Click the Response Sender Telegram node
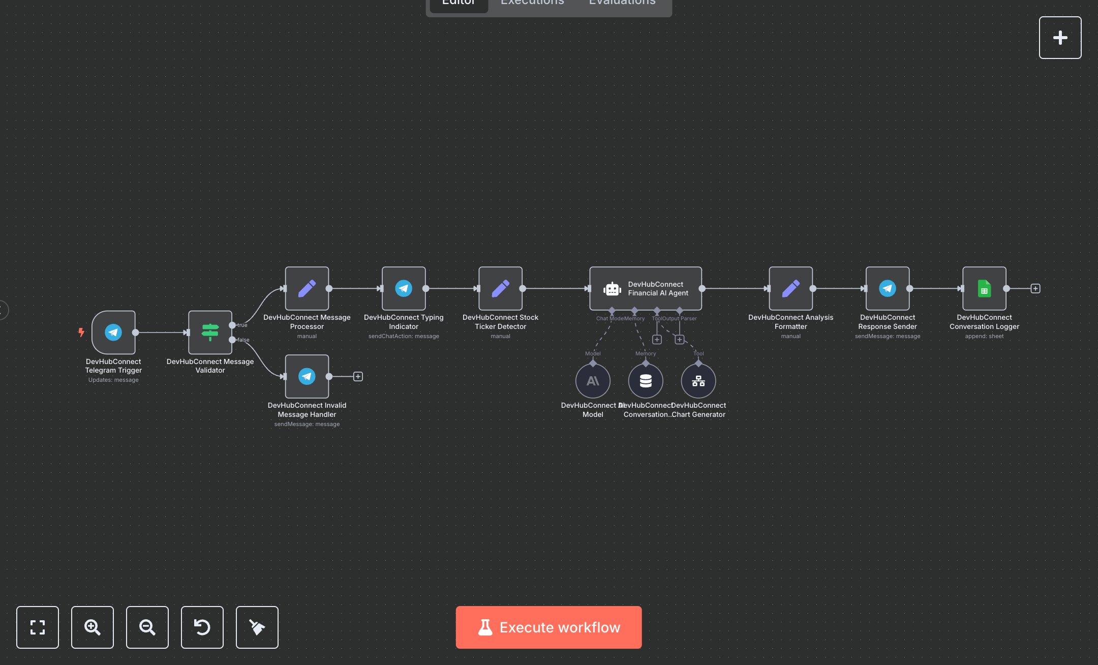The width and height of the screenshot is (1098, 665). tap(888, 288)
